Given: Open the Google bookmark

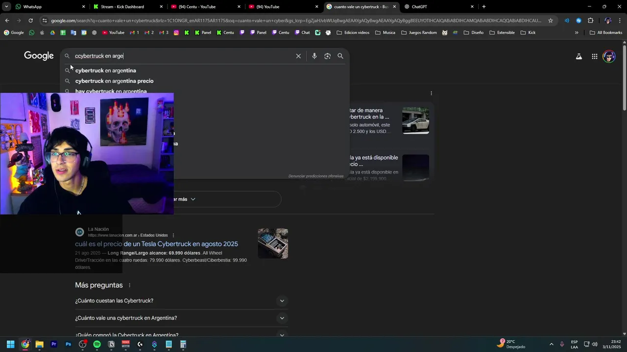Looking at the screenshot, I should 14,33.
